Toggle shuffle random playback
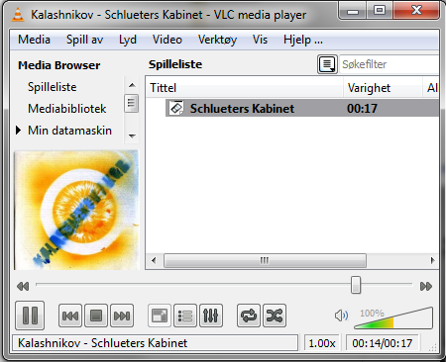 [x=275, y=316]
